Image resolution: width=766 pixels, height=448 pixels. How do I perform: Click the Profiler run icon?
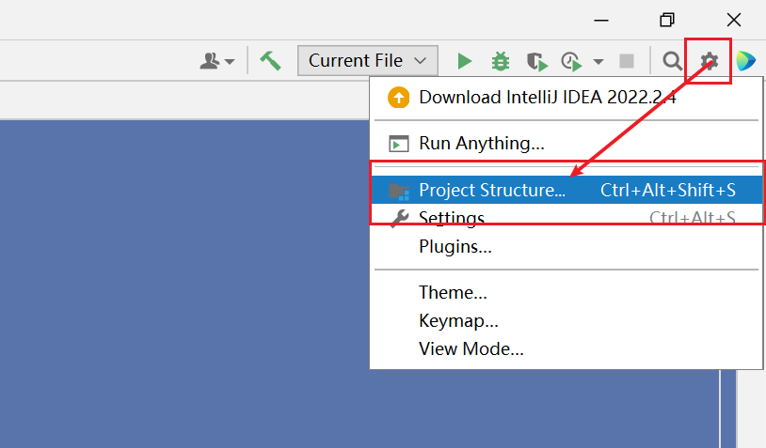(571, 61)
